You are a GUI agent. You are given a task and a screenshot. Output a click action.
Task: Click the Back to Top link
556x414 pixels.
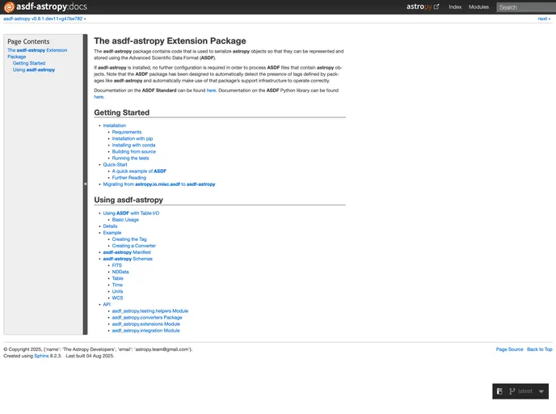[x=539, y=349]
